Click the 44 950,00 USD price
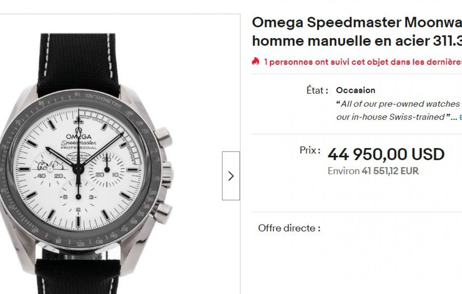This screenshot has width=462, height=294. click(386, 155)
